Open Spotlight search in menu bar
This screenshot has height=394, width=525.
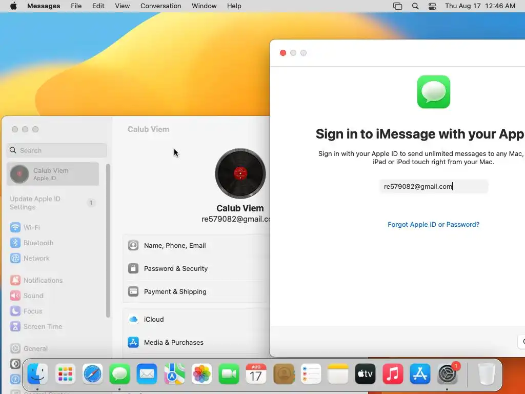point(415,6)
